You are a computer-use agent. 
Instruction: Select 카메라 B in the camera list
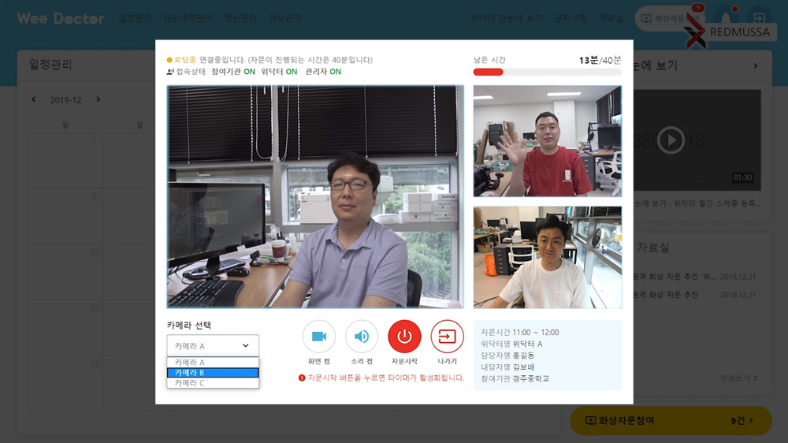213,373
